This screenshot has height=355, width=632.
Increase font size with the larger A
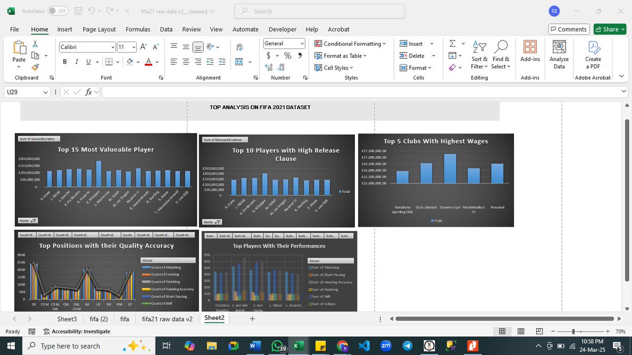point(144,47)
